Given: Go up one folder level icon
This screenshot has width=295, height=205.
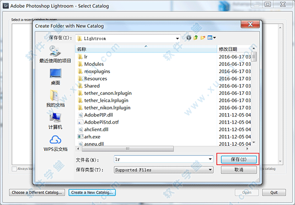Looking at the screenshot, I should coord(196,38).
